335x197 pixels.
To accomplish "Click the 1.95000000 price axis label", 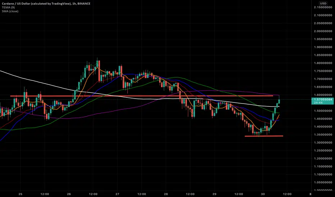I will (323, 39).
